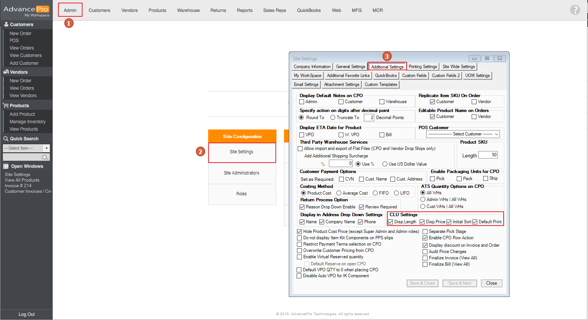588x320 pixels.
Task: Click the Customers section person icon
Action: tap(6, 24)
